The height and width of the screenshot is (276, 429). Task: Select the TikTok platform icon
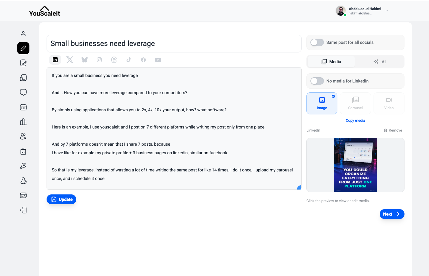(129, 60)
